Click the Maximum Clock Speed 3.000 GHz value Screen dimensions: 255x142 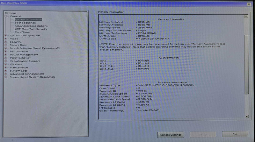point(145,99)
